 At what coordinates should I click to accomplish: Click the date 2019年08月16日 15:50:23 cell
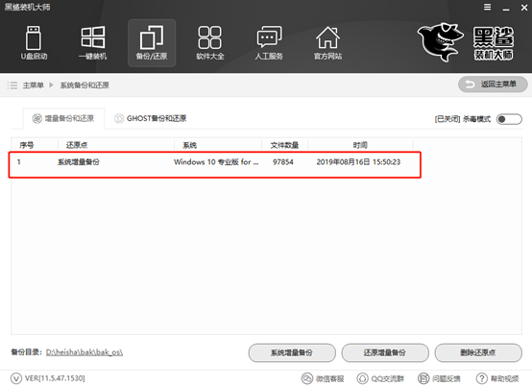point(358,162)
